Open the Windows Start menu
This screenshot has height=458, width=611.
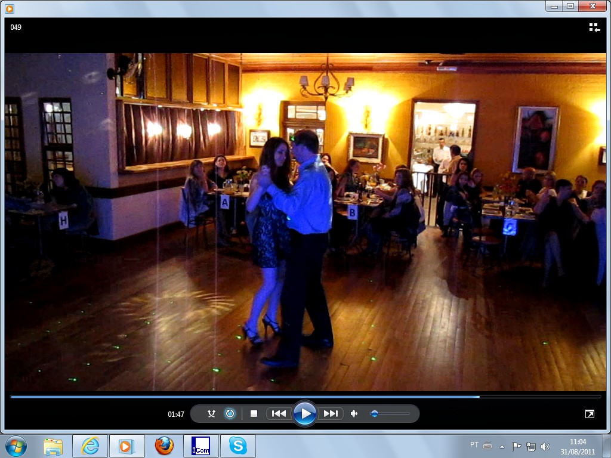pyautogui.click(x=16, y=445)
